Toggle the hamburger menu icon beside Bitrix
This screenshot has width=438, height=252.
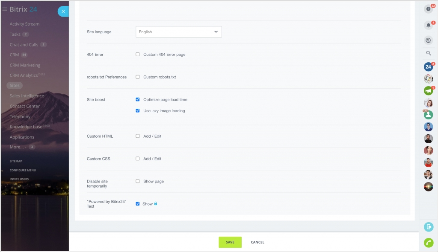[5, 9]
